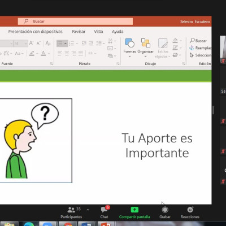Click the Reemplazar icon in Edición
The width and height of the screenshot is (226, 226).
pos(192,48)
